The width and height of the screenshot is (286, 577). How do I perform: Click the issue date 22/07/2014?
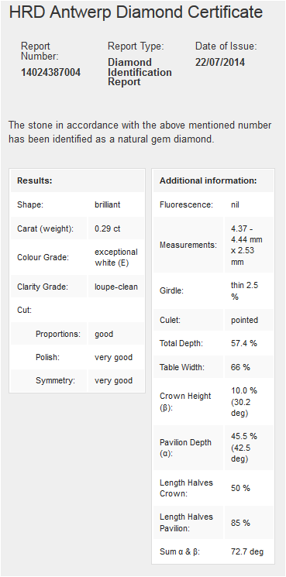click(x=220, y=62)
